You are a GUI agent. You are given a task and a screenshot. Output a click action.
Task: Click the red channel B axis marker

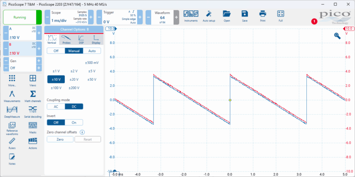(348, 29)
